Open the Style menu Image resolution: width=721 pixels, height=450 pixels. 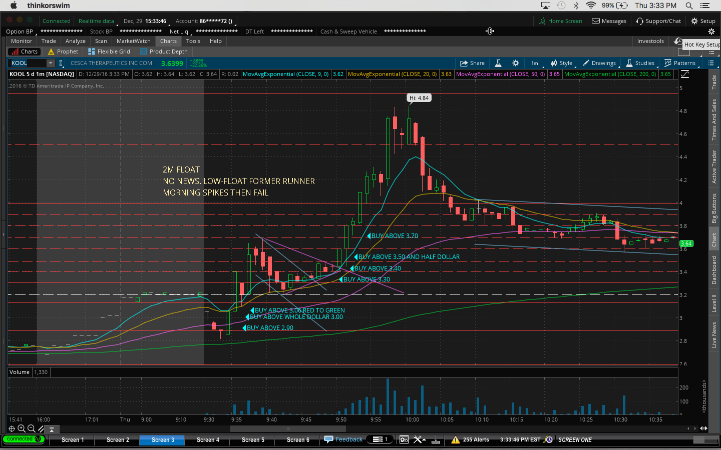(x=561, y=63)
